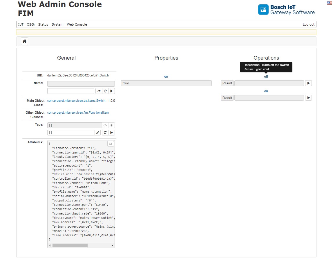Open the com.prosyst.mbs.services.fim.FunctionalItem link

click(78, 112)
